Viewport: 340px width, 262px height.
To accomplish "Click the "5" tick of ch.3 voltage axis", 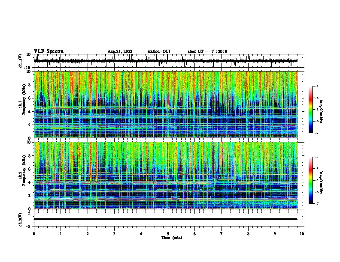I will coord(30,213).
